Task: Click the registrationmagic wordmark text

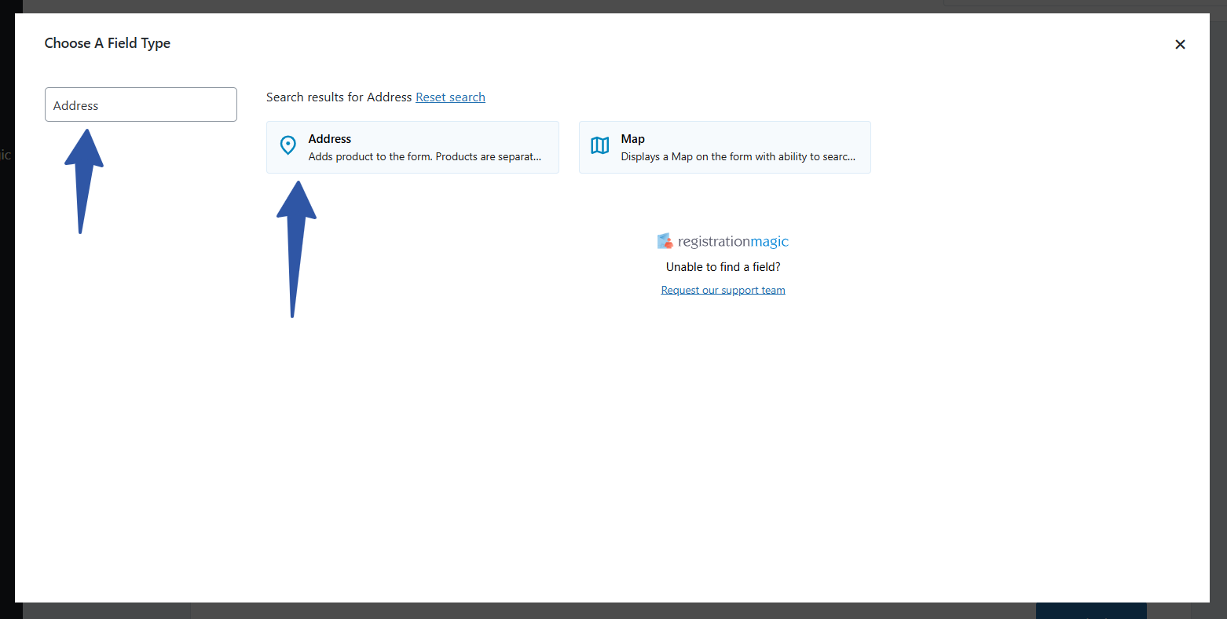Action: 733,242
